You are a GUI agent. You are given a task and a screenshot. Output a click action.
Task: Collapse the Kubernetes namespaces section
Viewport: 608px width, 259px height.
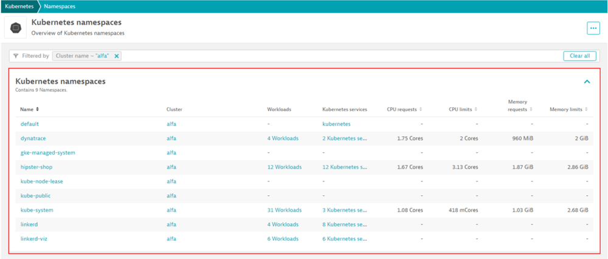[587, 82]
